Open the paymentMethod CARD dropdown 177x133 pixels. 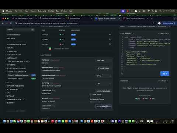pyautogui.click(x=103, y=76)
